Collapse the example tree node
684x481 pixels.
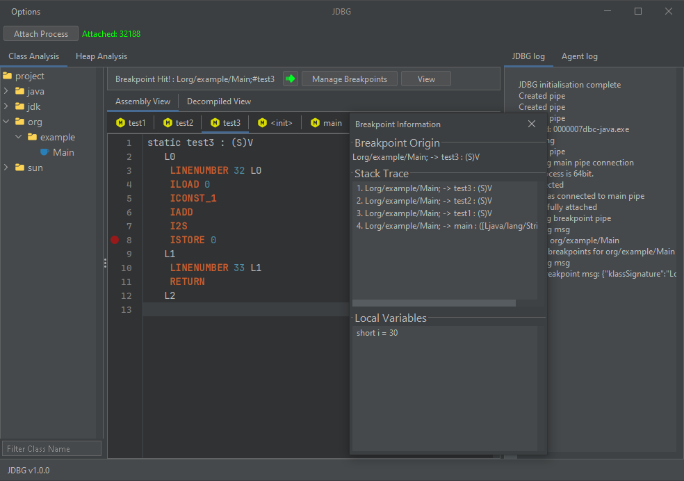point(19,137)
